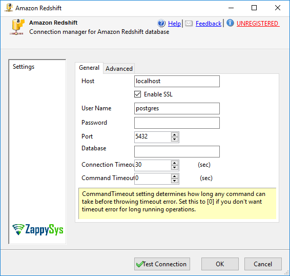Click the ZappySys logo

[x=38, y=229]
